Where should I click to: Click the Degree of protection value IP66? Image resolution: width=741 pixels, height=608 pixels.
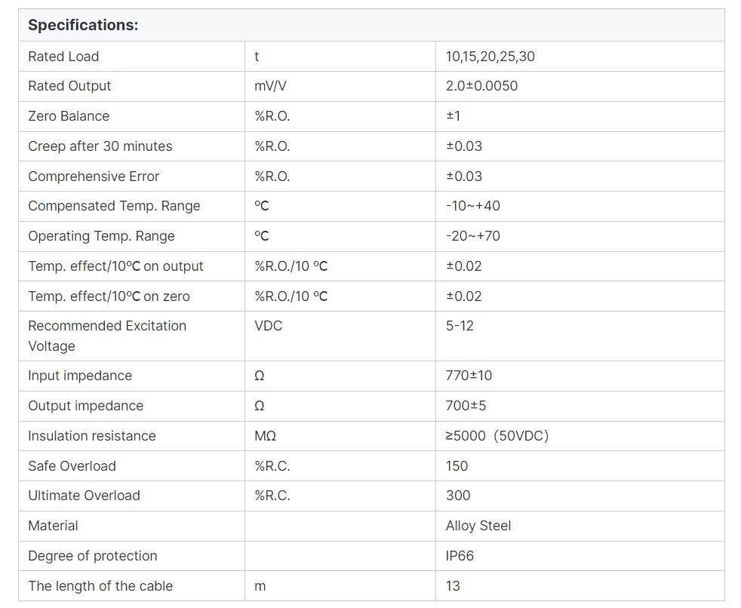460,556
